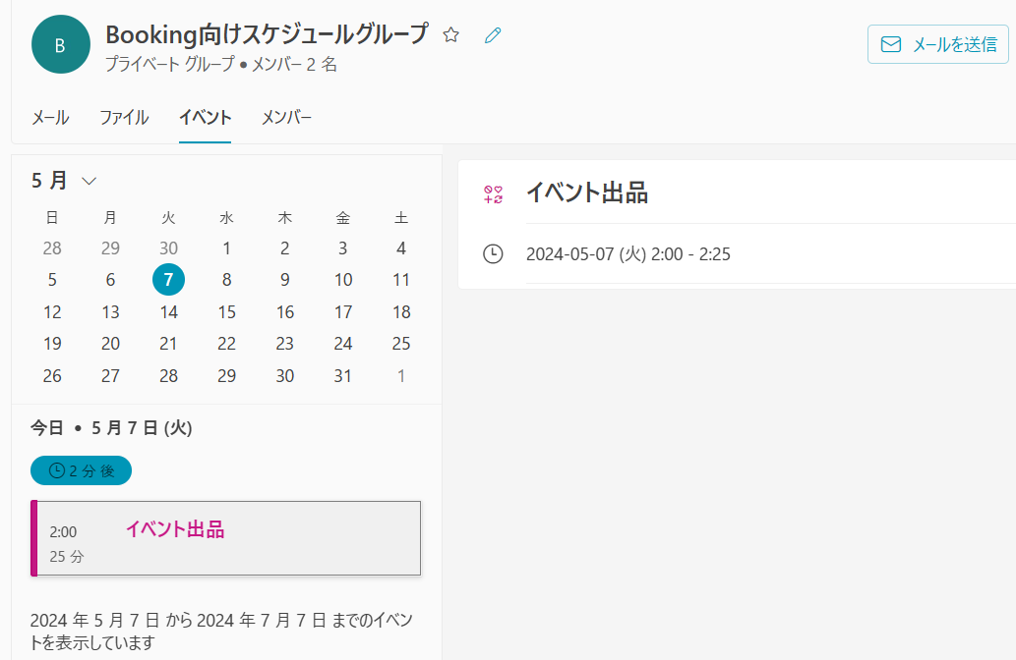The image size is (1016, 660).
Task: Select May 15 in the calendar
Action: (227, 312)
